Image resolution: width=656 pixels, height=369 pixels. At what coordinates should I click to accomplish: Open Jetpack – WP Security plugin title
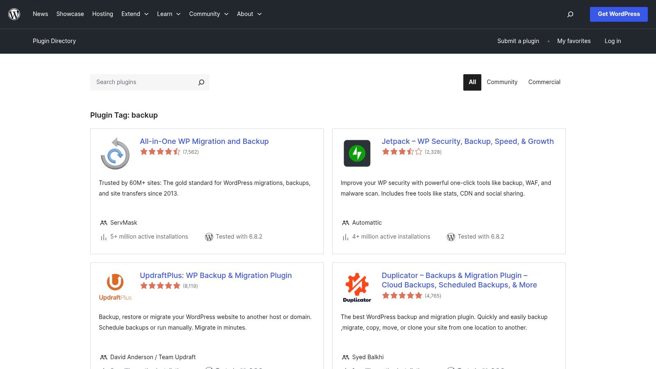tap(468, 141)
